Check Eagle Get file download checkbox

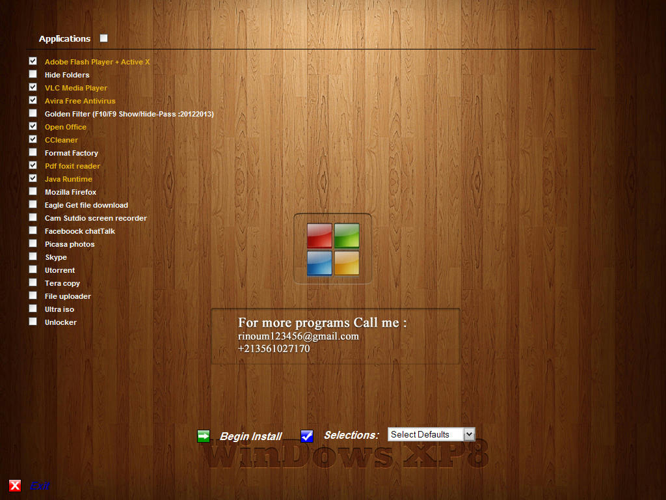click(33, 204)
